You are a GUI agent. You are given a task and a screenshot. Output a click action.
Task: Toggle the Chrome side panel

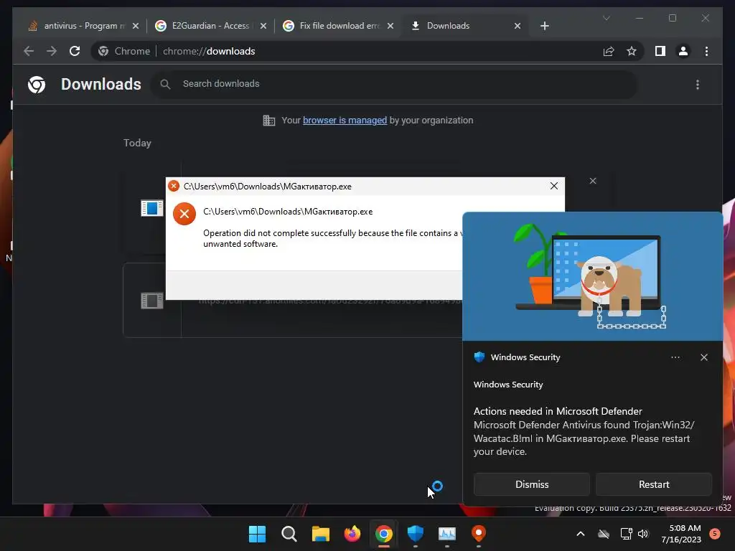coord(660,51)
